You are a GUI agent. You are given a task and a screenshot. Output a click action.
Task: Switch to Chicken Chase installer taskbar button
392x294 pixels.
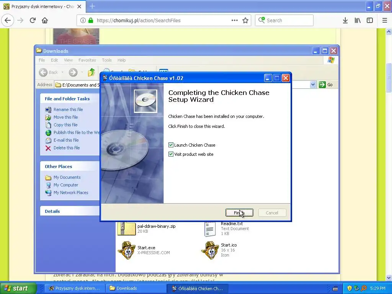pyautogui.click(x=197, y=288)
